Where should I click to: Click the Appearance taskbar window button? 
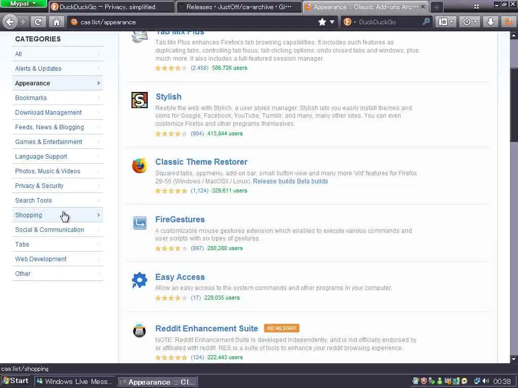pos(158,382)
